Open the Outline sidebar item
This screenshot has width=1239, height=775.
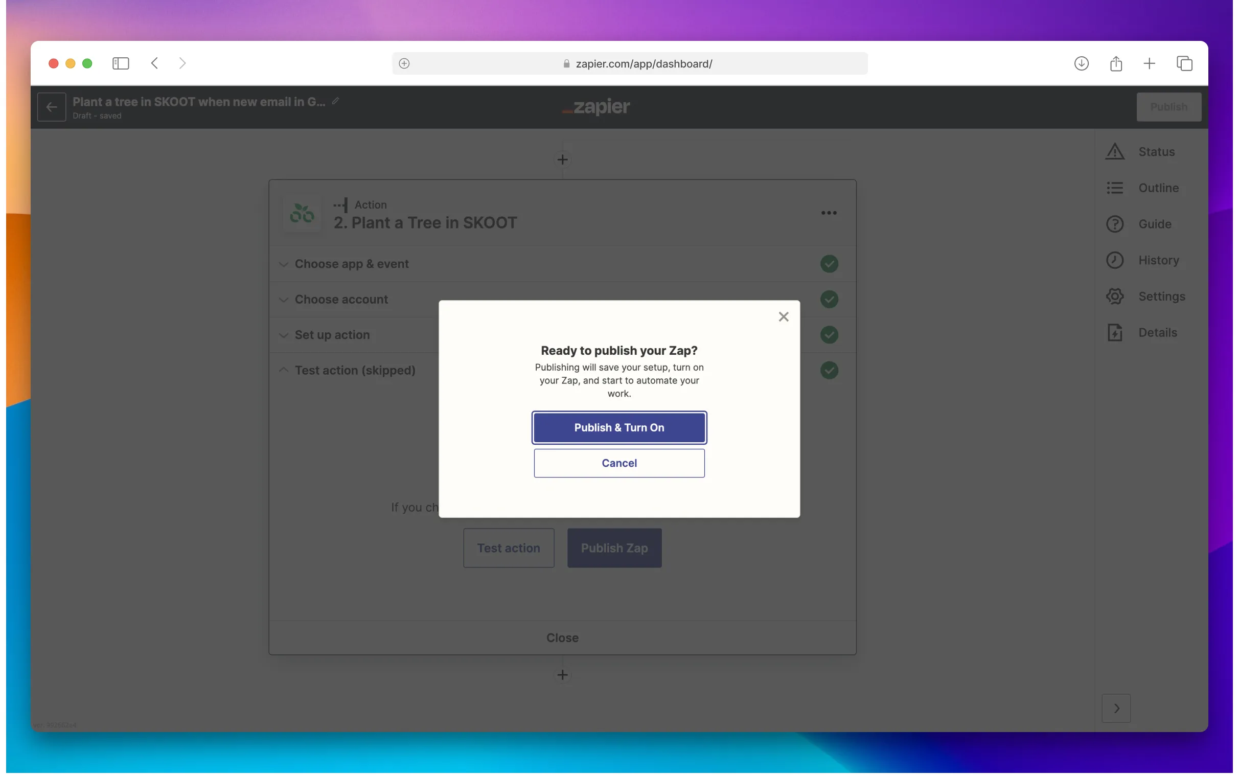pyautogui.click(x=1158, y=188)
